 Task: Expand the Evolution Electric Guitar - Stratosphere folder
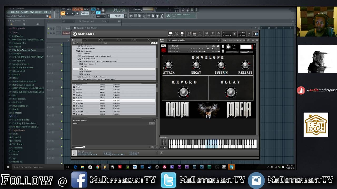click(78, 77)
